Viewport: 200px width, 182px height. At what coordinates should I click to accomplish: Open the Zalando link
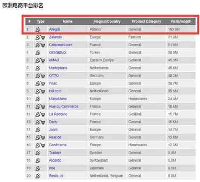tap(55, 37)
